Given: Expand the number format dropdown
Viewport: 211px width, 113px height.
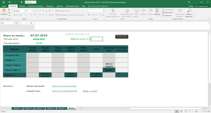Looking at the screenshot, I should point(104,11).
